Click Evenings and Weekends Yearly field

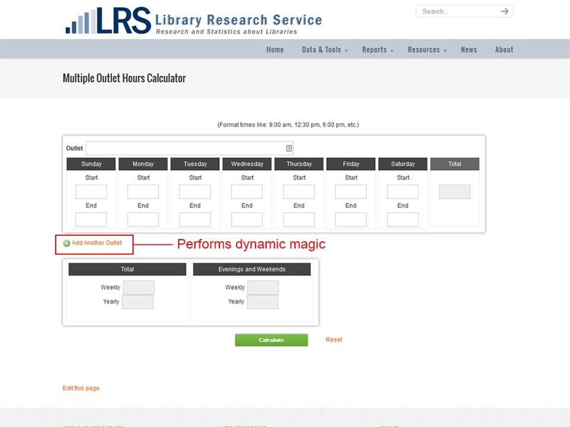click(x=262, y=302)
